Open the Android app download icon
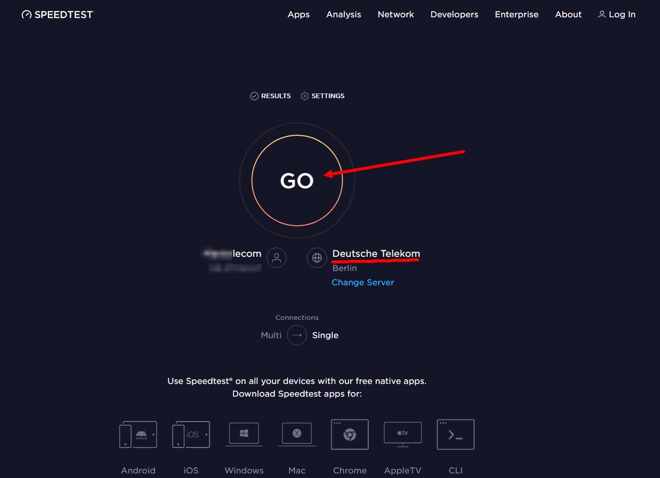Image resolution: width=660 pixels, height=478 pixels. (x=138, y=435)
